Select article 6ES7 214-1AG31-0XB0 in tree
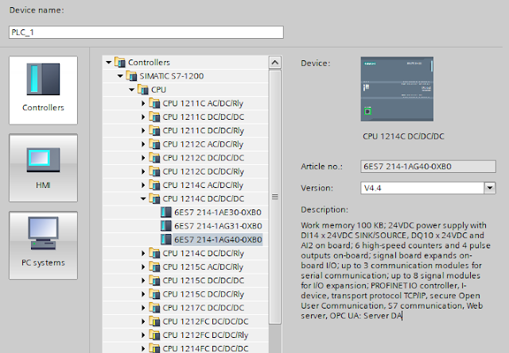 pyautogui.click(x=218, y=226)
